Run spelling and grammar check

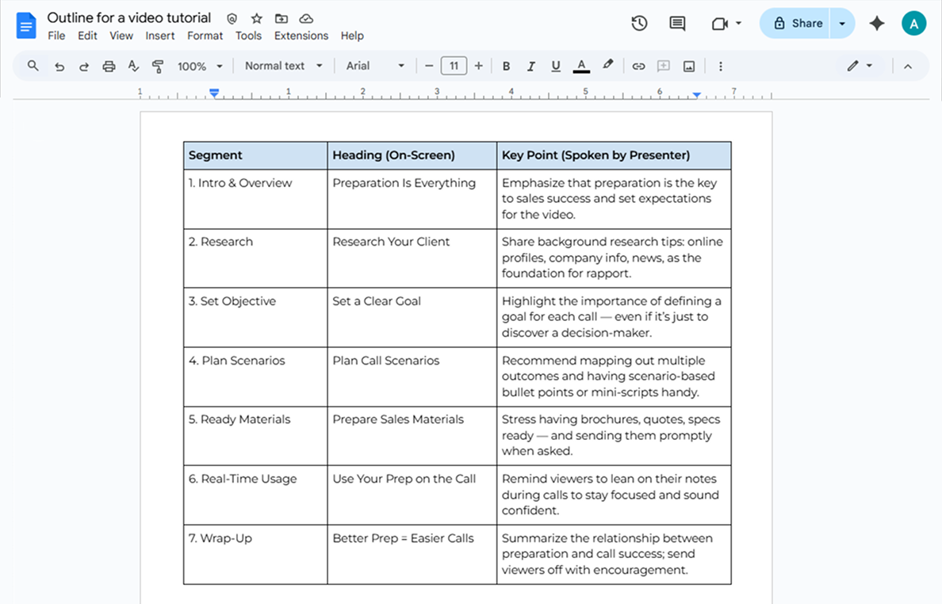coord(133,66)
